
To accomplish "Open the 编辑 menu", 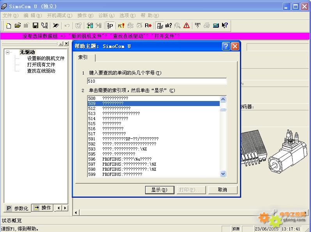I will click(x=33, y=16).
